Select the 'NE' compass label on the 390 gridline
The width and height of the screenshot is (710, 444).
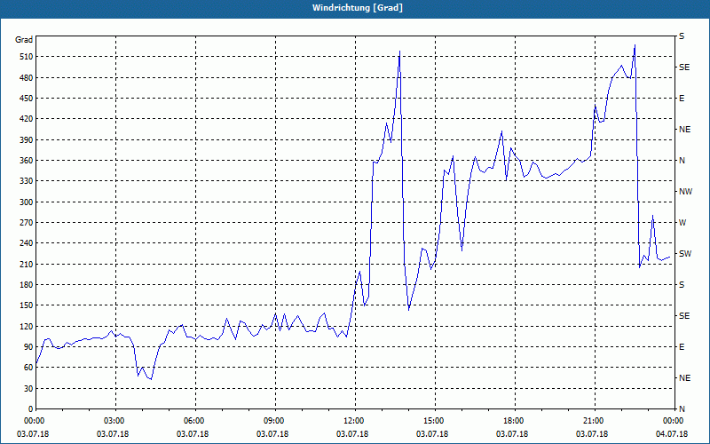tap(684, 130)
